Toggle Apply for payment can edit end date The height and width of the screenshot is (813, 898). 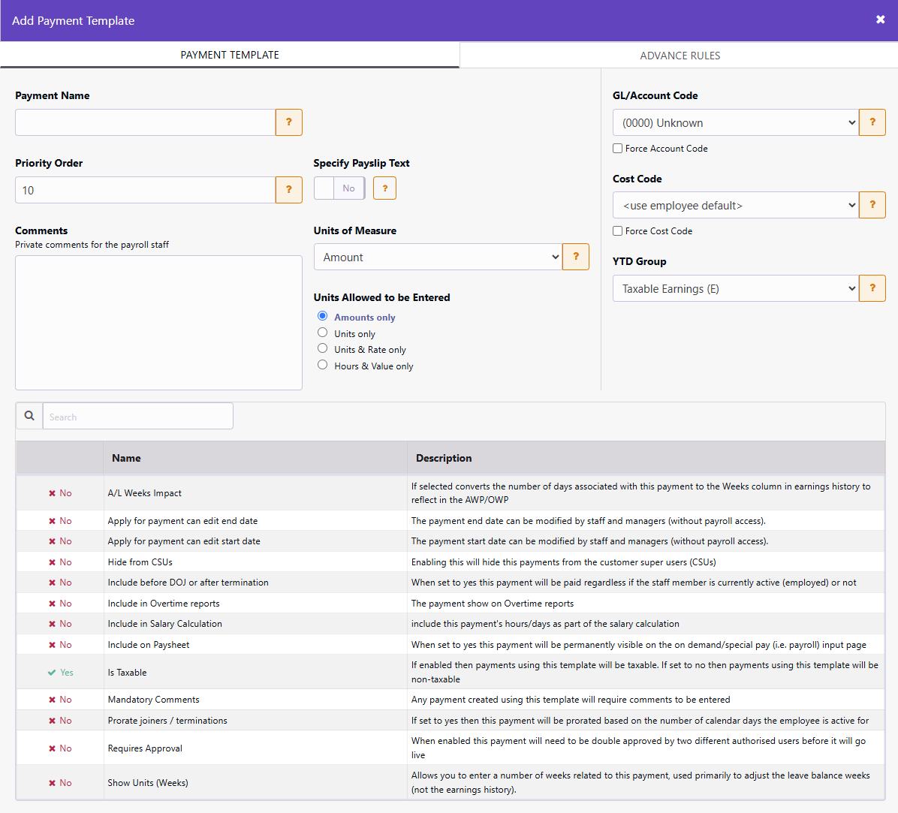60,521
